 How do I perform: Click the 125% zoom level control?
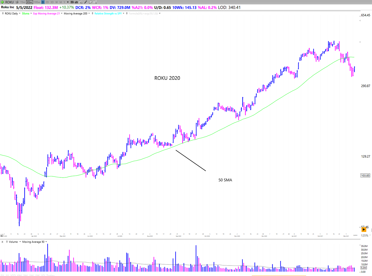click(364, 235)
